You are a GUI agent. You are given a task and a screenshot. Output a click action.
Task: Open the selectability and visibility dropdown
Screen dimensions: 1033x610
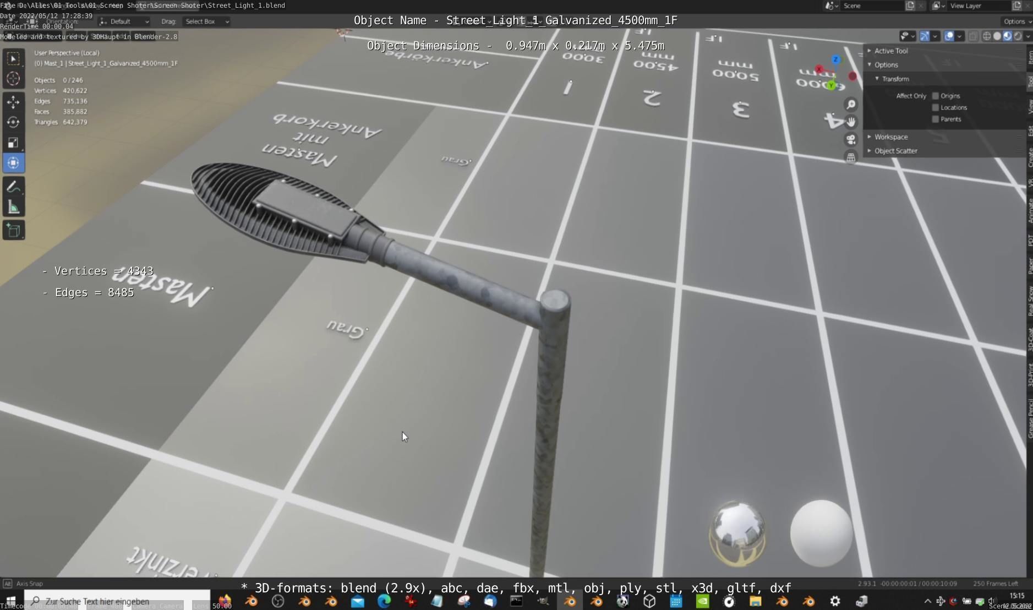click(908, 36)
